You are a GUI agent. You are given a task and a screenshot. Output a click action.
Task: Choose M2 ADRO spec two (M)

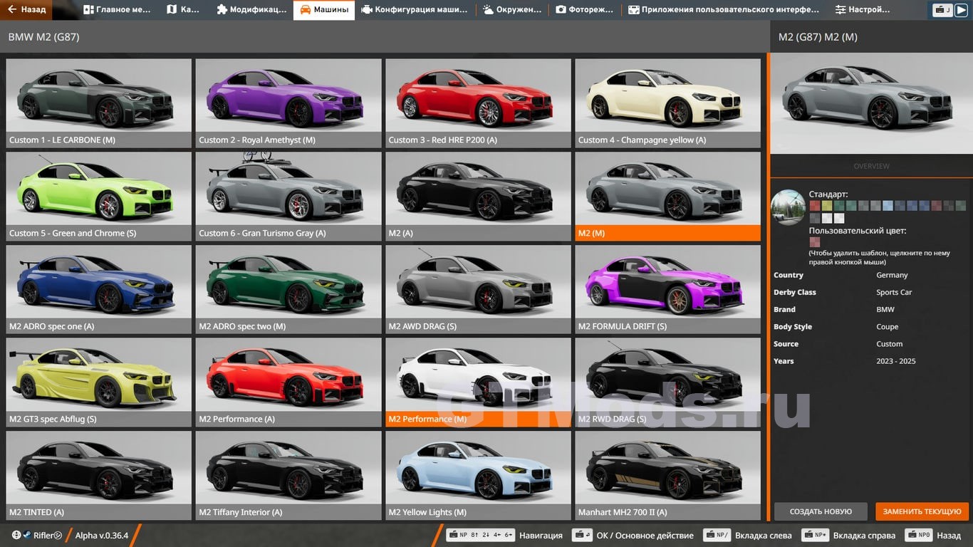[288, 289]
